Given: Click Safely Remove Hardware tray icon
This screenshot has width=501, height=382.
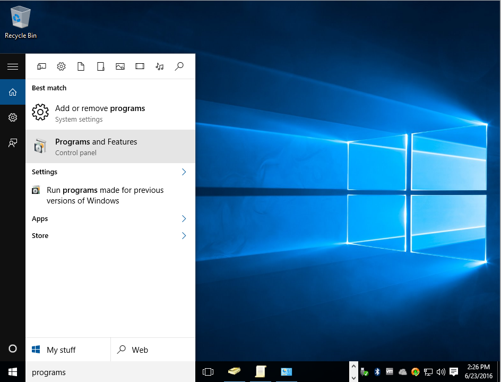Looking at the screenshot, I should 364,372.
